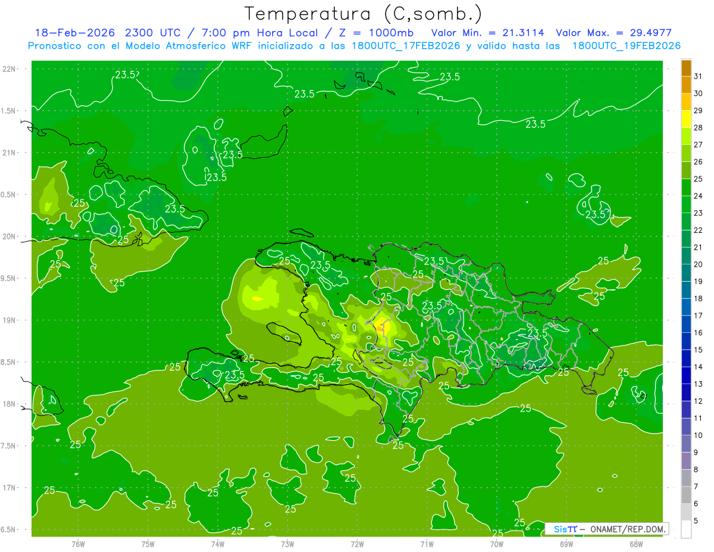Click the colorbar scale value 15
This screenshot has height=552, width=714.
tap(699, 350)
